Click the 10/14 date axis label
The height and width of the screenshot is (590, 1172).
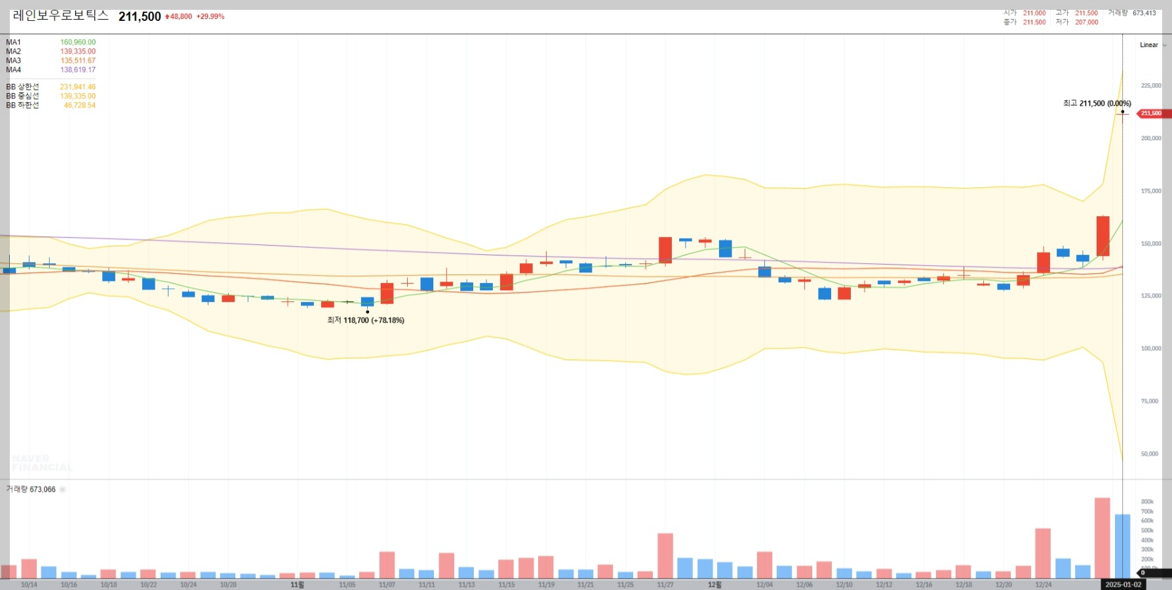[29, 585]
